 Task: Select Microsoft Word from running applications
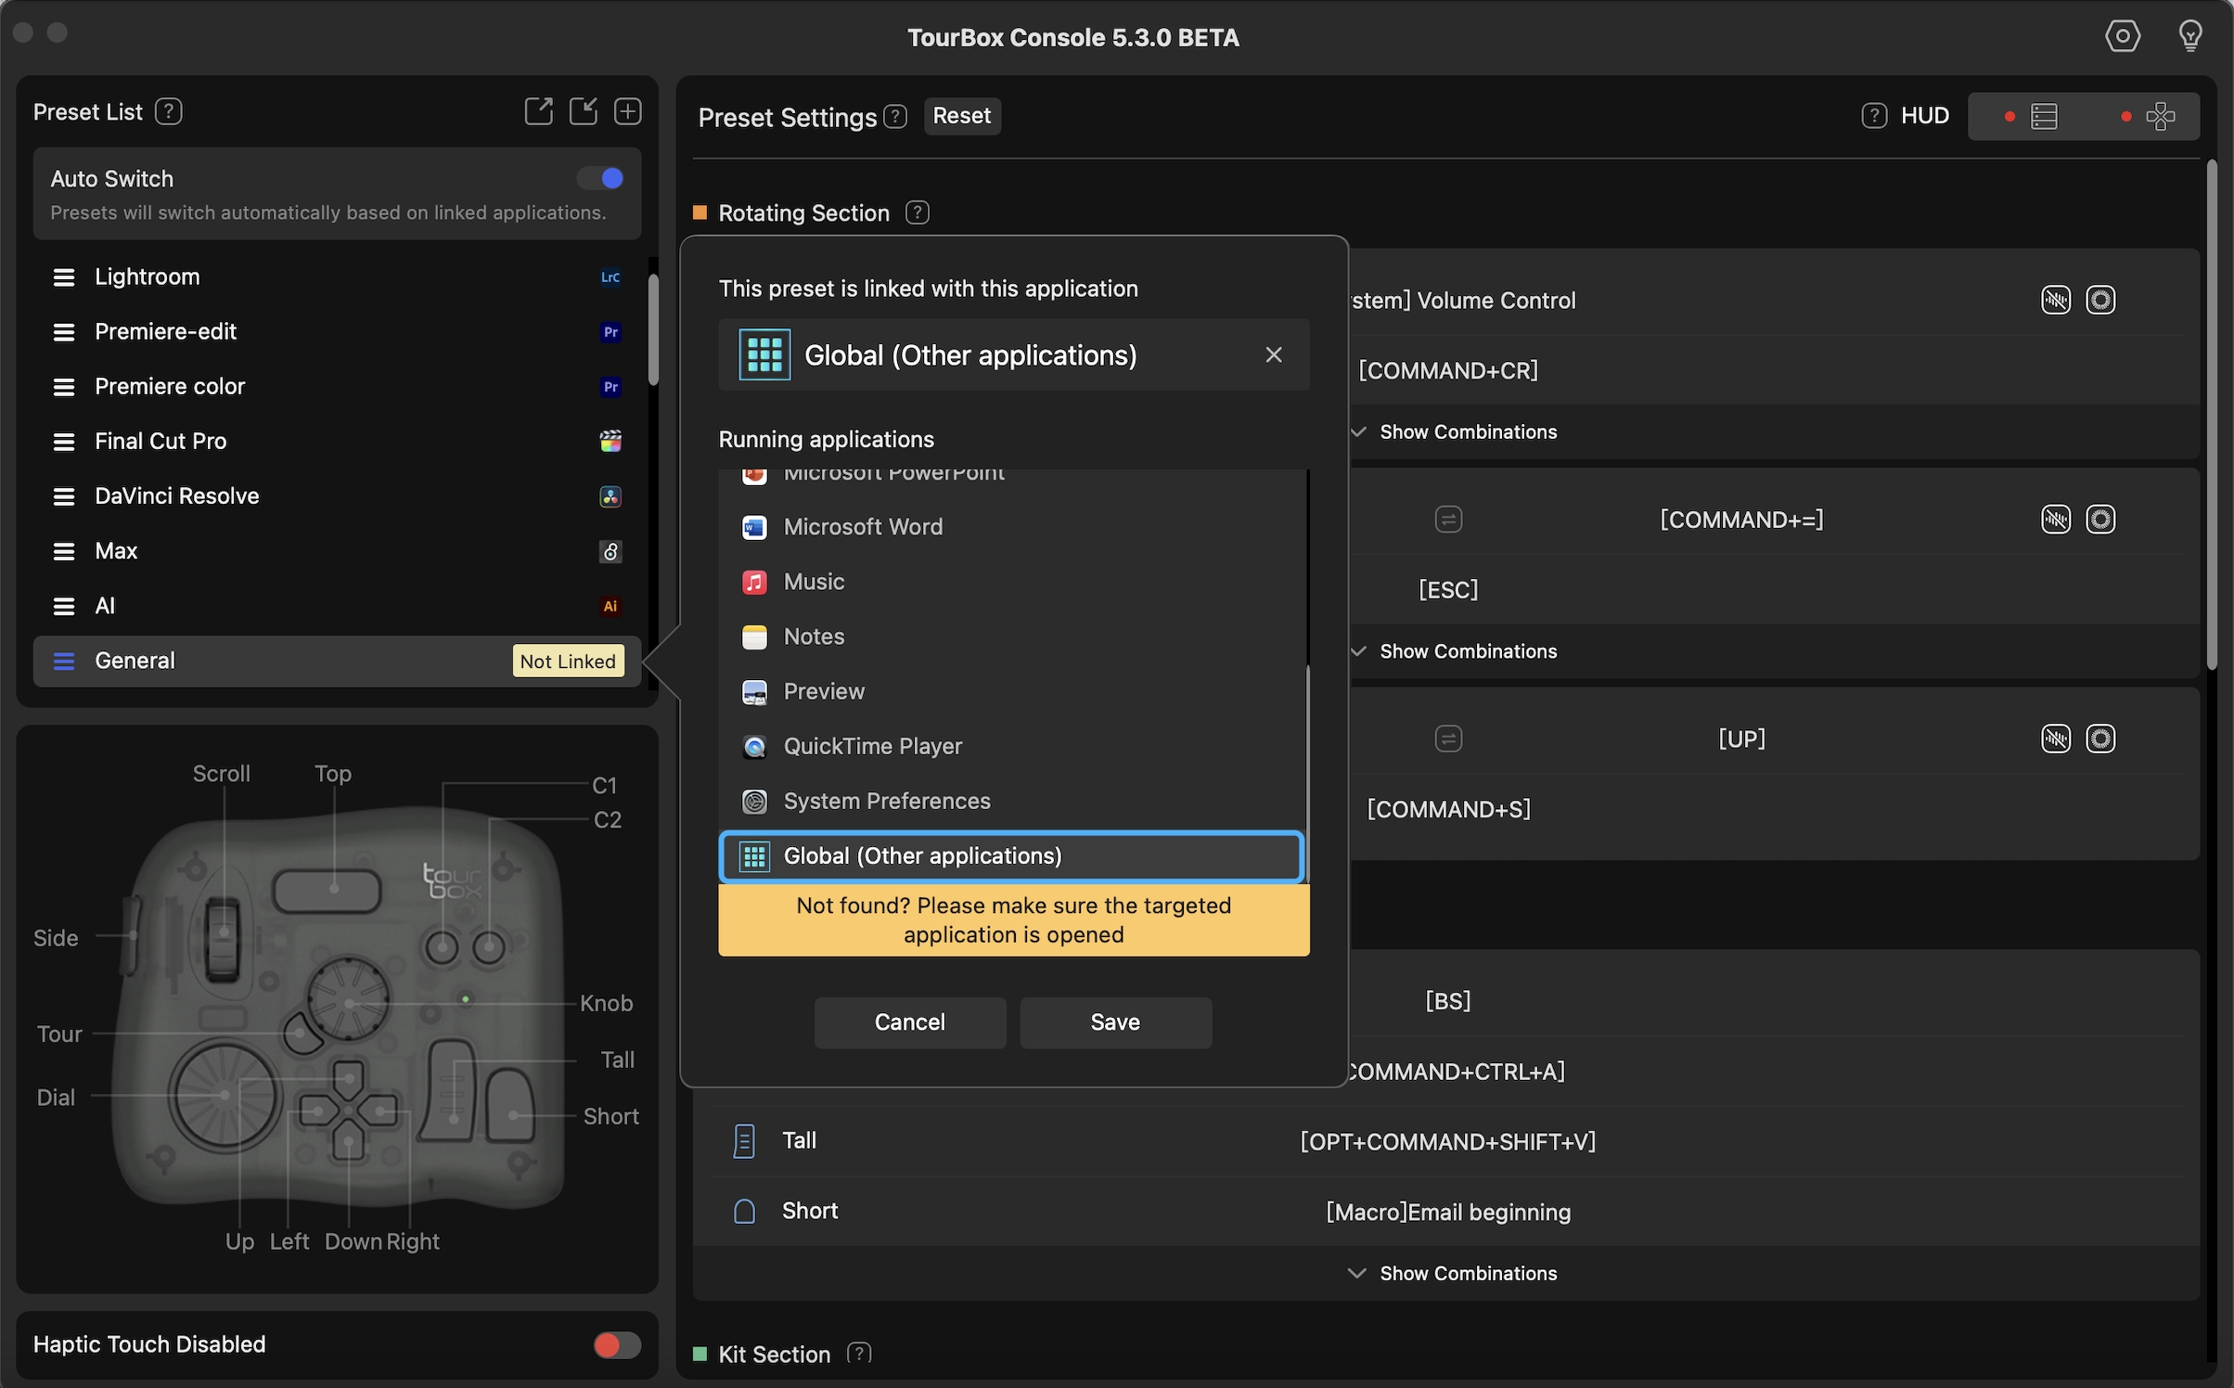(863, 527)
